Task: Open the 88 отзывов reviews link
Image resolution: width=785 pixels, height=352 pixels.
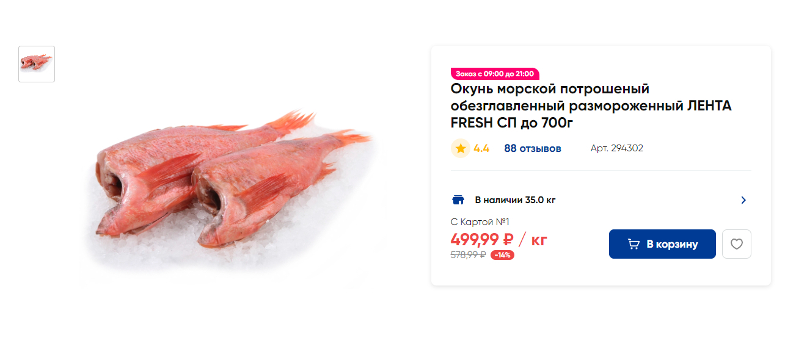Action: pos(533,148)
